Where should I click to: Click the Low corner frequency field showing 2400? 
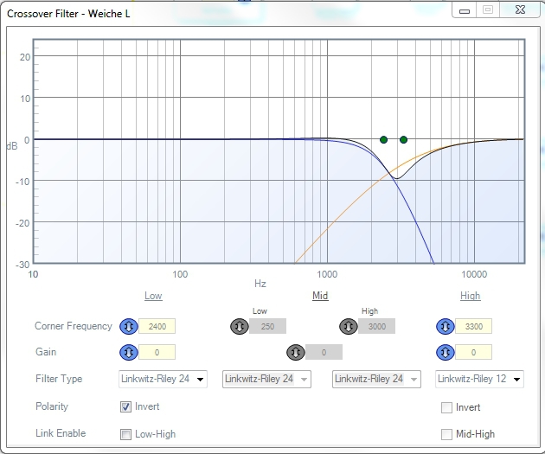(157, 327)
